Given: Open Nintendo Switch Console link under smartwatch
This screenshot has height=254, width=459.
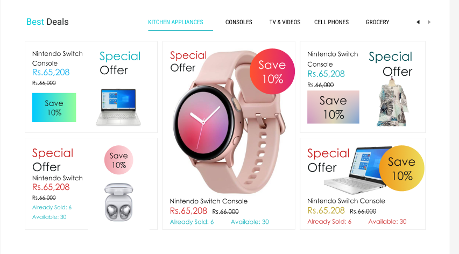Looking at the screenshot, I should [x=208, y=201].
